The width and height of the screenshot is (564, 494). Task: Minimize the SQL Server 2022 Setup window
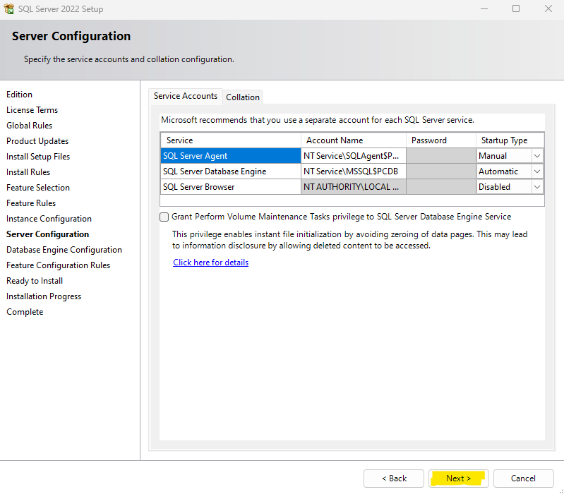pyautogui.click(x=484, y=8)
